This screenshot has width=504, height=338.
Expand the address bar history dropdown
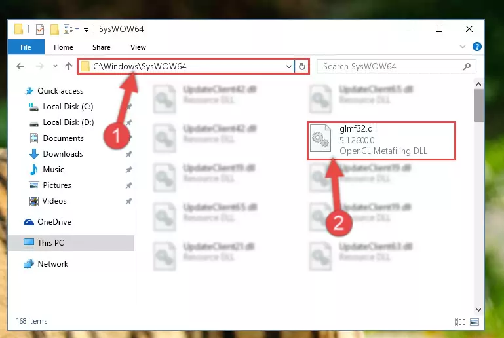pyautogui.click(x=288, y=67)
